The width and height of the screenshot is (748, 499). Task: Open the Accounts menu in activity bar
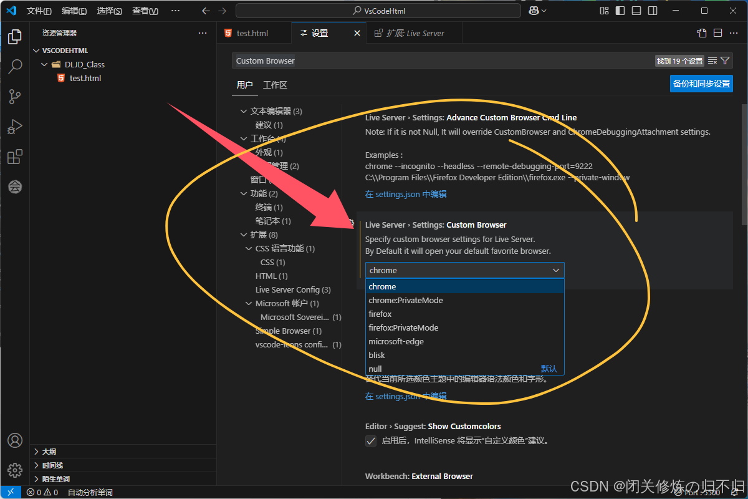[x=15, y=440]
